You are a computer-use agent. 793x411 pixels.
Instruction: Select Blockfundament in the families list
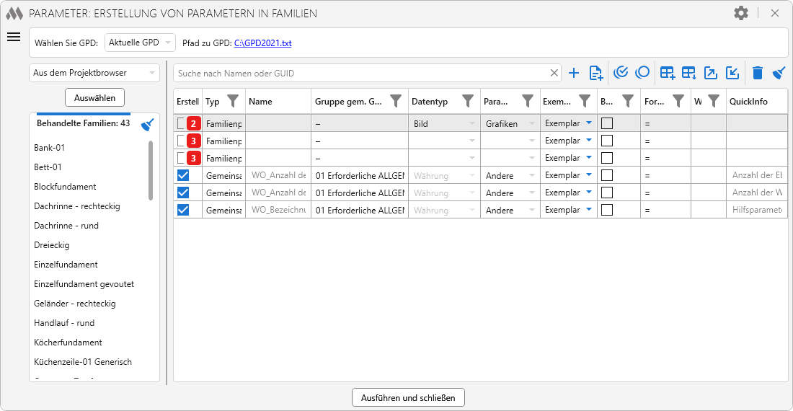click(65, 187)
